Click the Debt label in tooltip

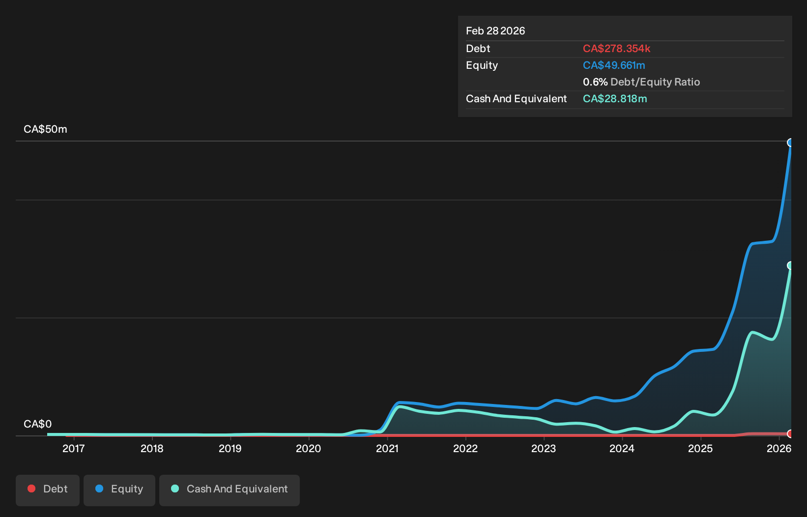[478, 49]
